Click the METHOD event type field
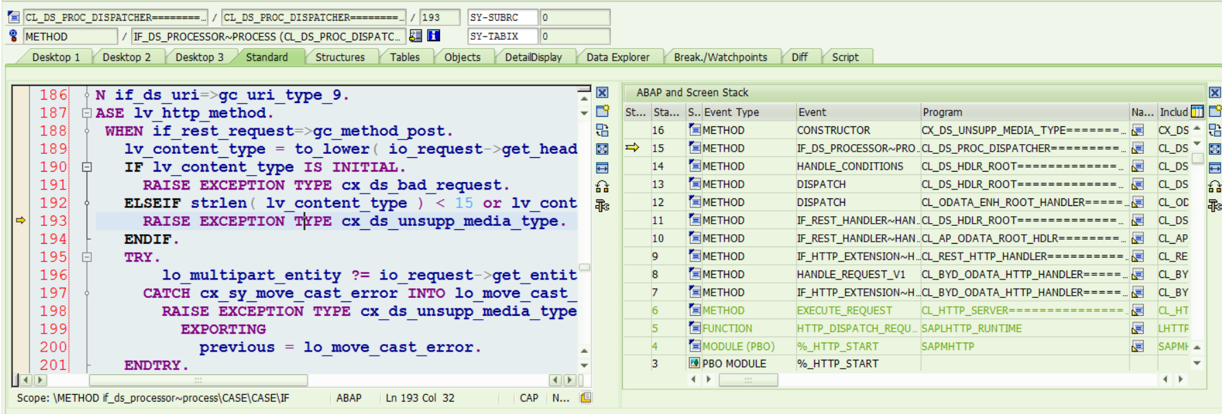1222x414 pixels. (71, 36)
